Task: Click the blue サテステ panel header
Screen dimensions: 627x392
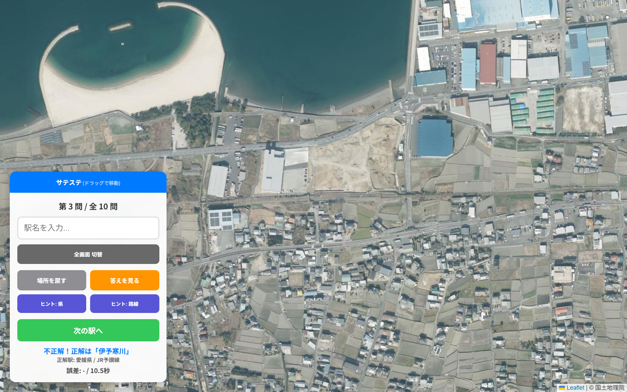Action: (88, 182)
